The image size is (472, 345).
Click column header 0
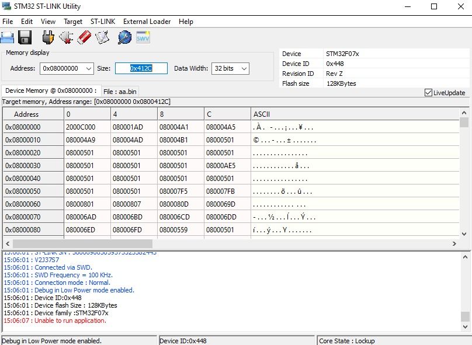(x=87, y=114)
